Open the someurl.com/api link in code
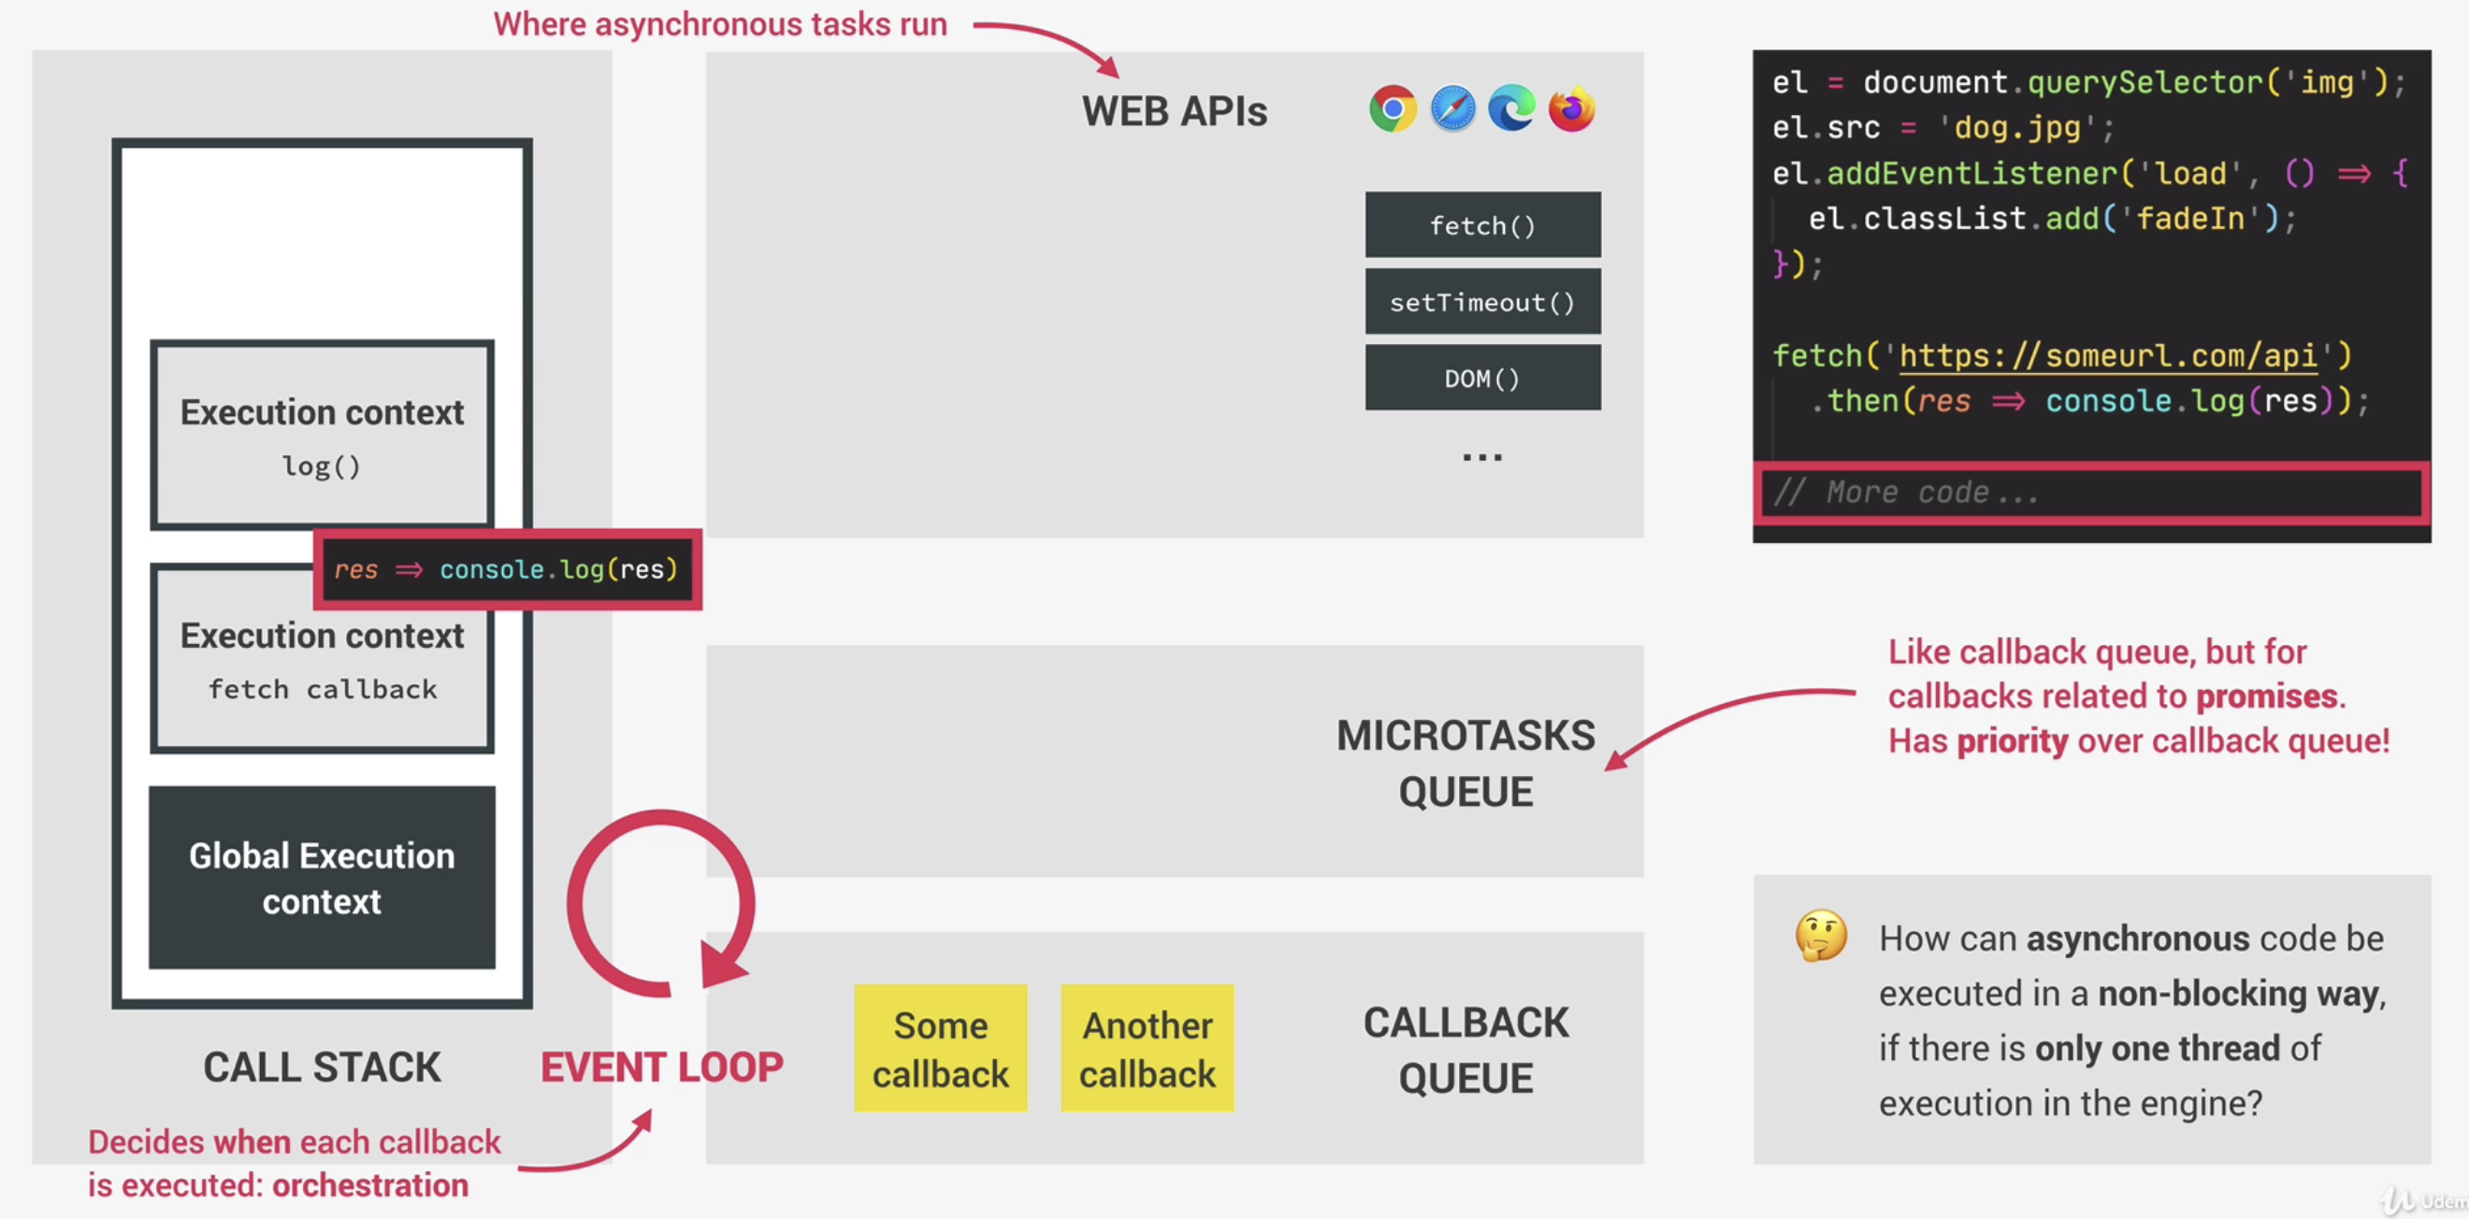Screen dimensions: 2469x1219 click(2107, 356)
